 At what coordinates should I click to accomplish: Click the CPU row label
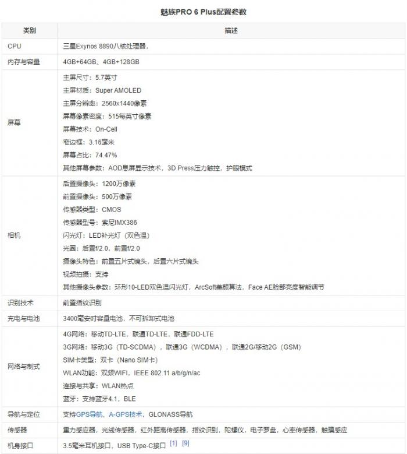[15, 46]
